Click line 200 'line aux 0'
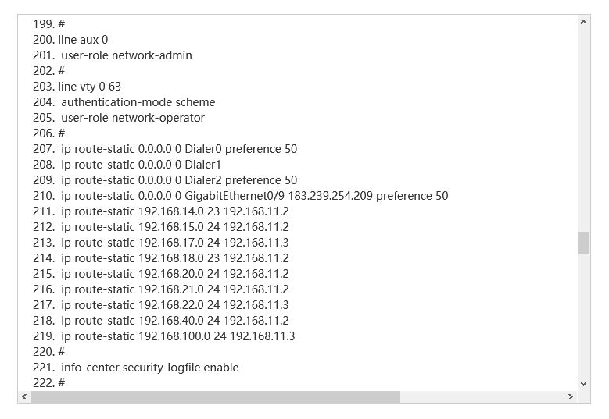The width and height of the screenshot is (609, 419). pyautogui.click(x=82, y=39)
